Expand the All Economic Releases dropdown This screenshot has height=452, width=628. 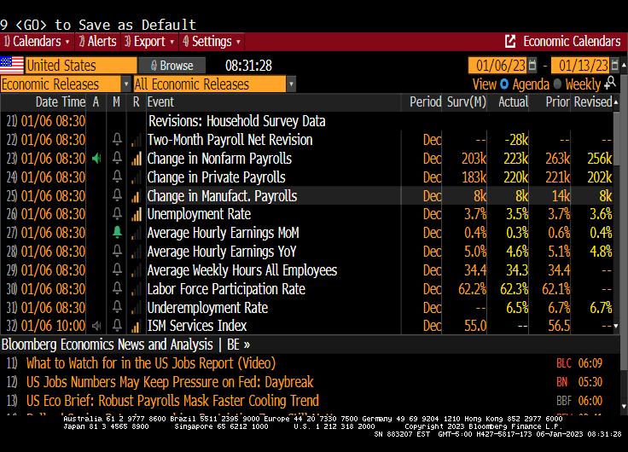[x=291, y=84]
